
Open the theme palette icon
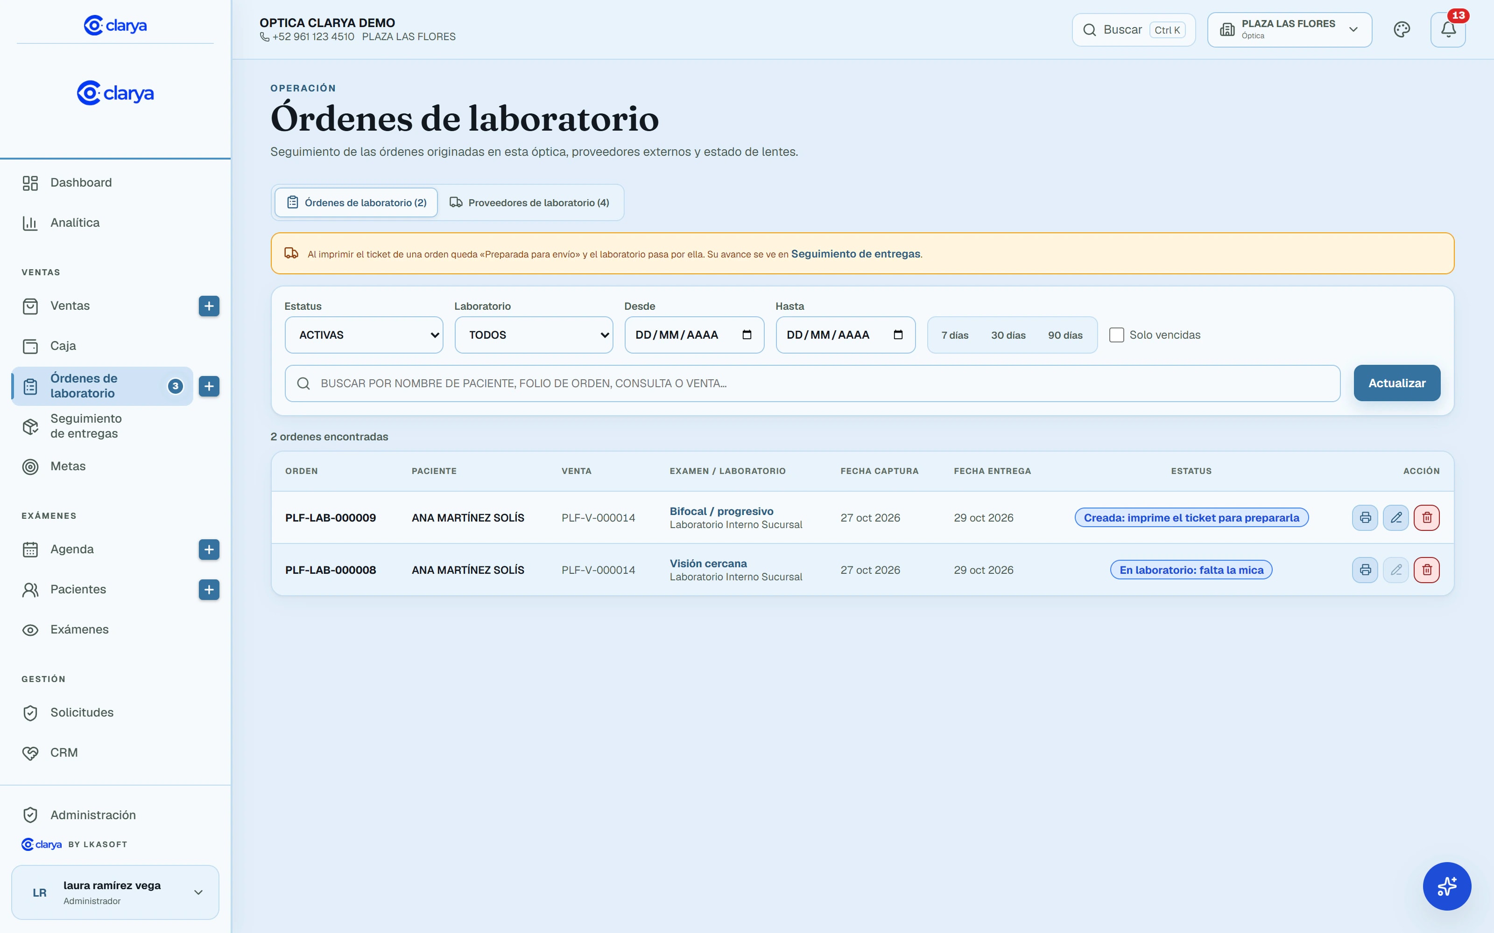coord(1402,29)
